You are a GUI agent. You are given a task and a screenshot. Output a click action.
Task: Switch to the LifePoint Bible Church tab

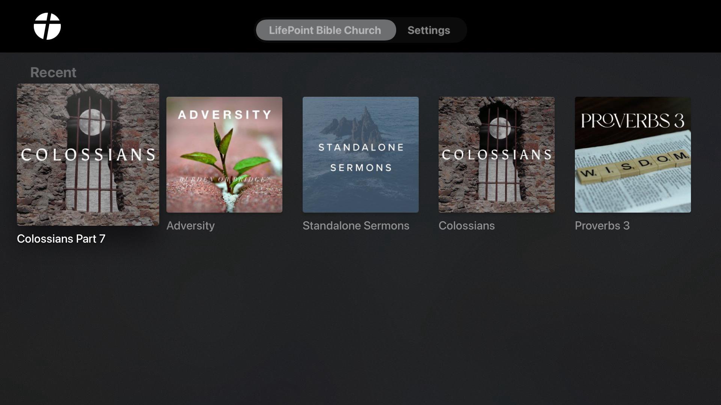pyautogui.click(x=326, y=30)
